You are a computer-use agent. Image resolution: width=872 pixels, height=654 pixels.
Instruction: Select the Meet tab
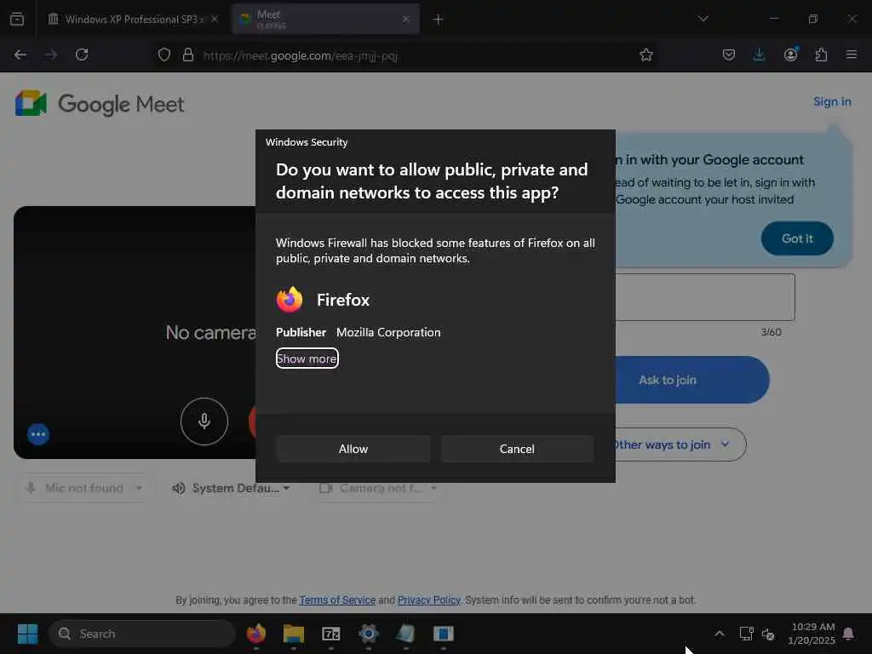coord(325,20)
